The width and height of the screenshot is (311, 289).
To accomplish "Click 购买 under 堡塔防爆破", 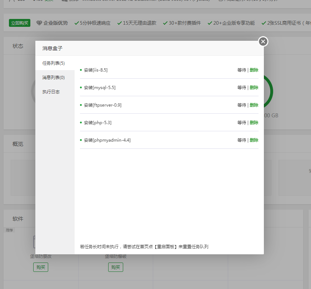I will 116,267.
